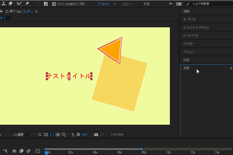Click the icon left of the help search
This screenshot has width=233, height=155.
(x=179, y=4)
